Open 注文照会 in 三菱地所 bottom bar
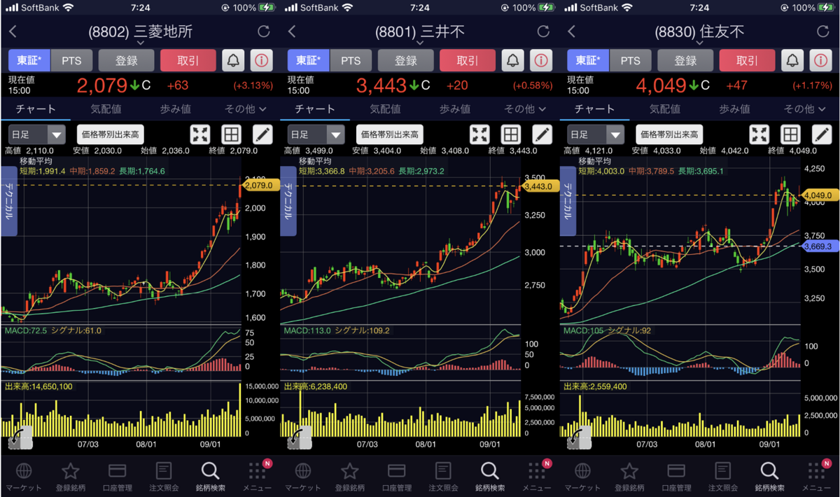840x497 pixels. click(163, 477)
